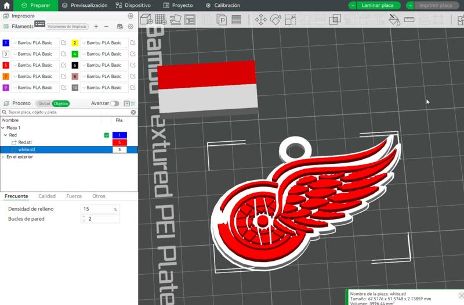This screenshot has height=305, width=464.
Task: Select the Fuerza settings tab
Action: click(74, 196)
